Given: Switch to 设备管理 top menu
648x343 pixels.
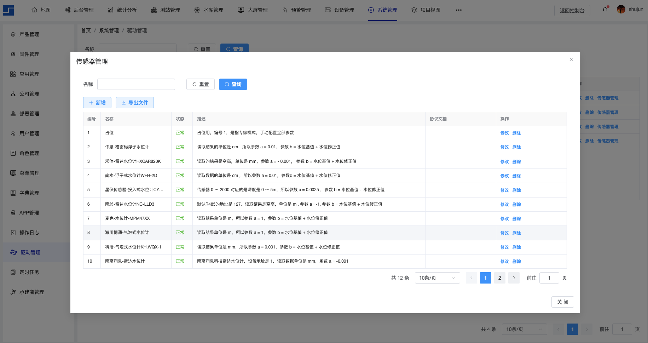Looking at the screenshot, I should tap(340, 10).
